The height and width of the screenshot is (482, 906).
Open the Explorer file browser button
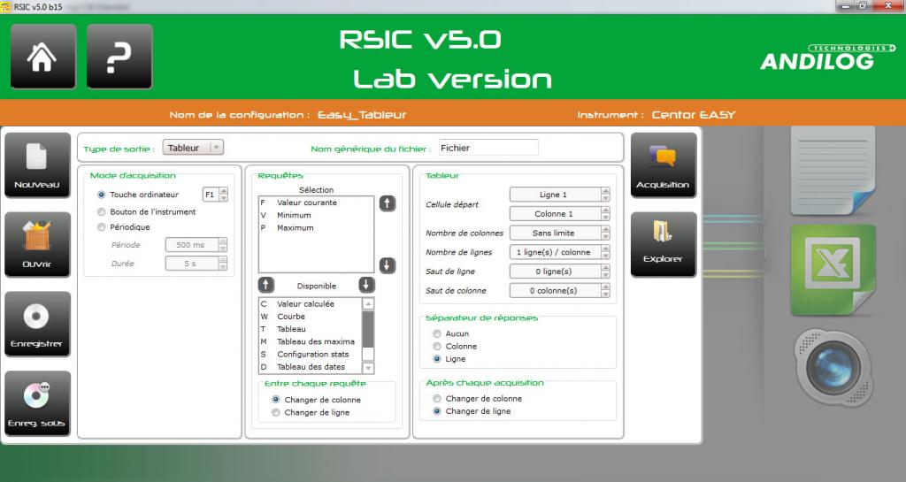point(664,244)
